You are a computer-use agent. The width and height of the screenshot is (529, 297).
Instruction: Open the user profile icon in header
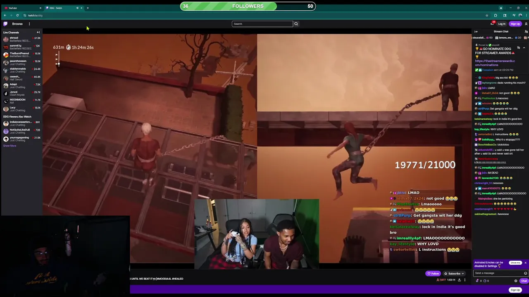pyautogui.click(x=526, y=24)
